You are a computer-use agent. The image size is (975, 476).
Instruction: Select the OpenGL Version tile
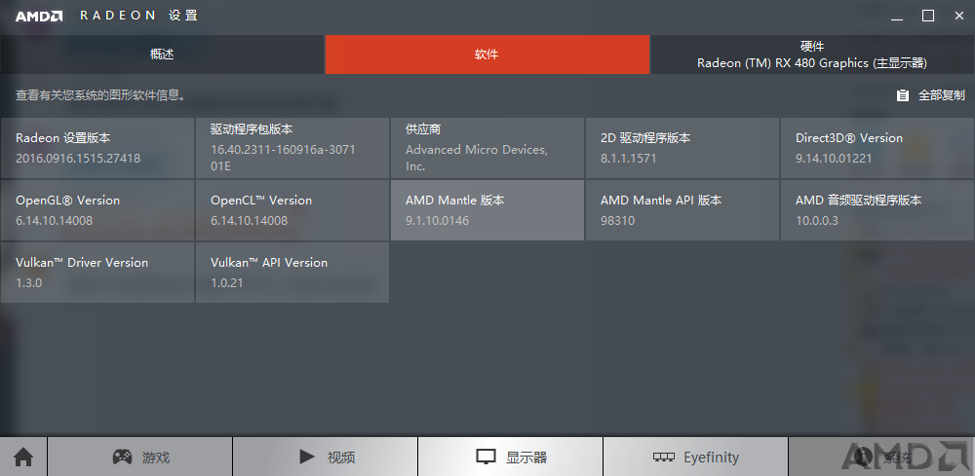[x=97, y=209]
